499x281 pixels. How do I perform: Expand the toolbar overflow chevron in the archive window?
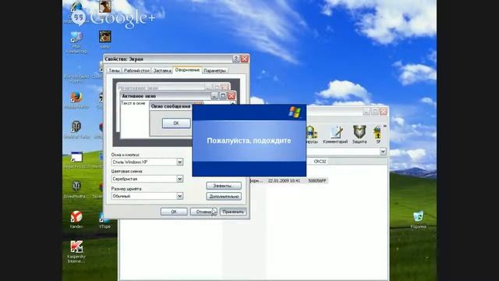pyautogui.click(x=384, y=126)
